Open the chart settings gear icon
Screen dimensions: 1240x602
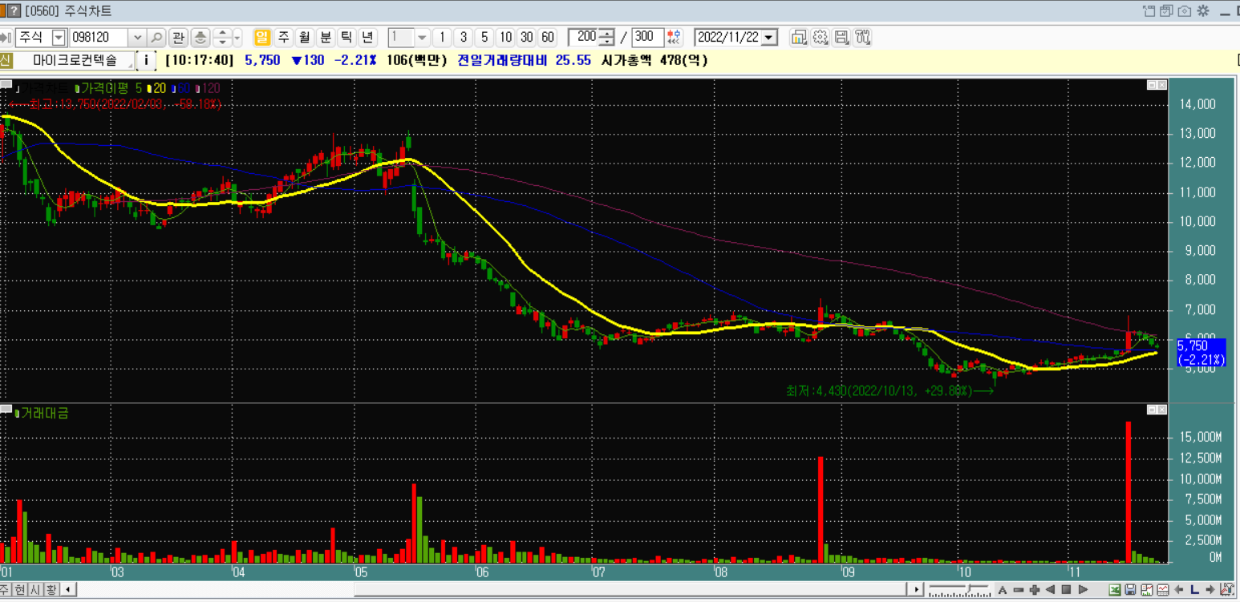pos(820,37)
